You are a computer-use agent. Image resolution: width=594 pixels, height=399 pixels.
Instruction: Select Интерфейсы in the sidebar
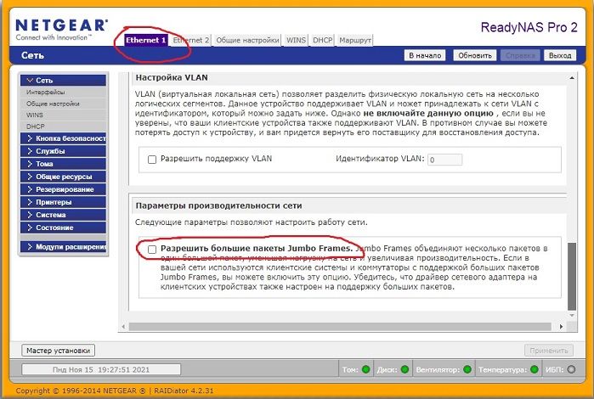click(45, 92)
